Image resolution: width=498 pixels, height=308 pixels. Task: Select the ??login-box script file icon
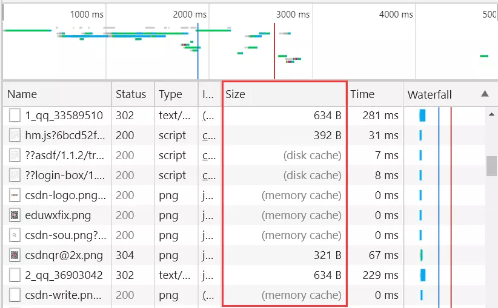pyautogui.click(x=15, y=175)
